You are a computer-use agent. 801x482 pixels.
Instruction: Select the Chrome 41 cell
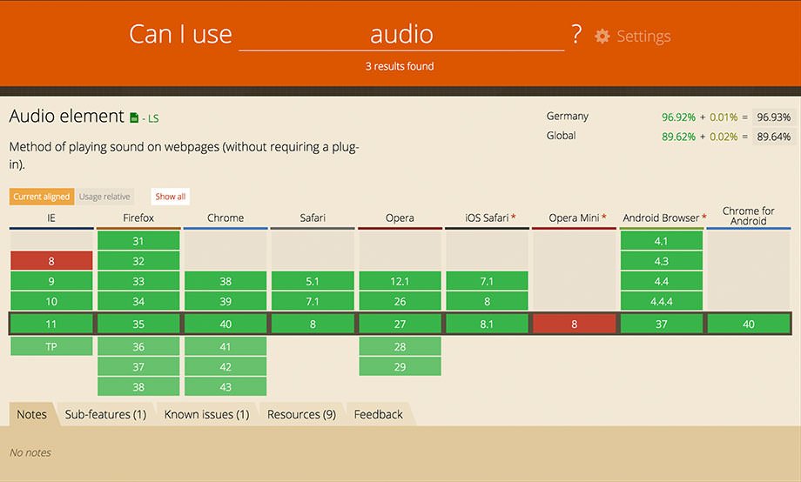(x=225, y=346)
